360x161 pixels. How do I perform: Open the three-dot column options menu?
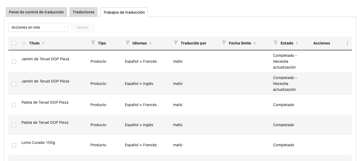[347, 43]
